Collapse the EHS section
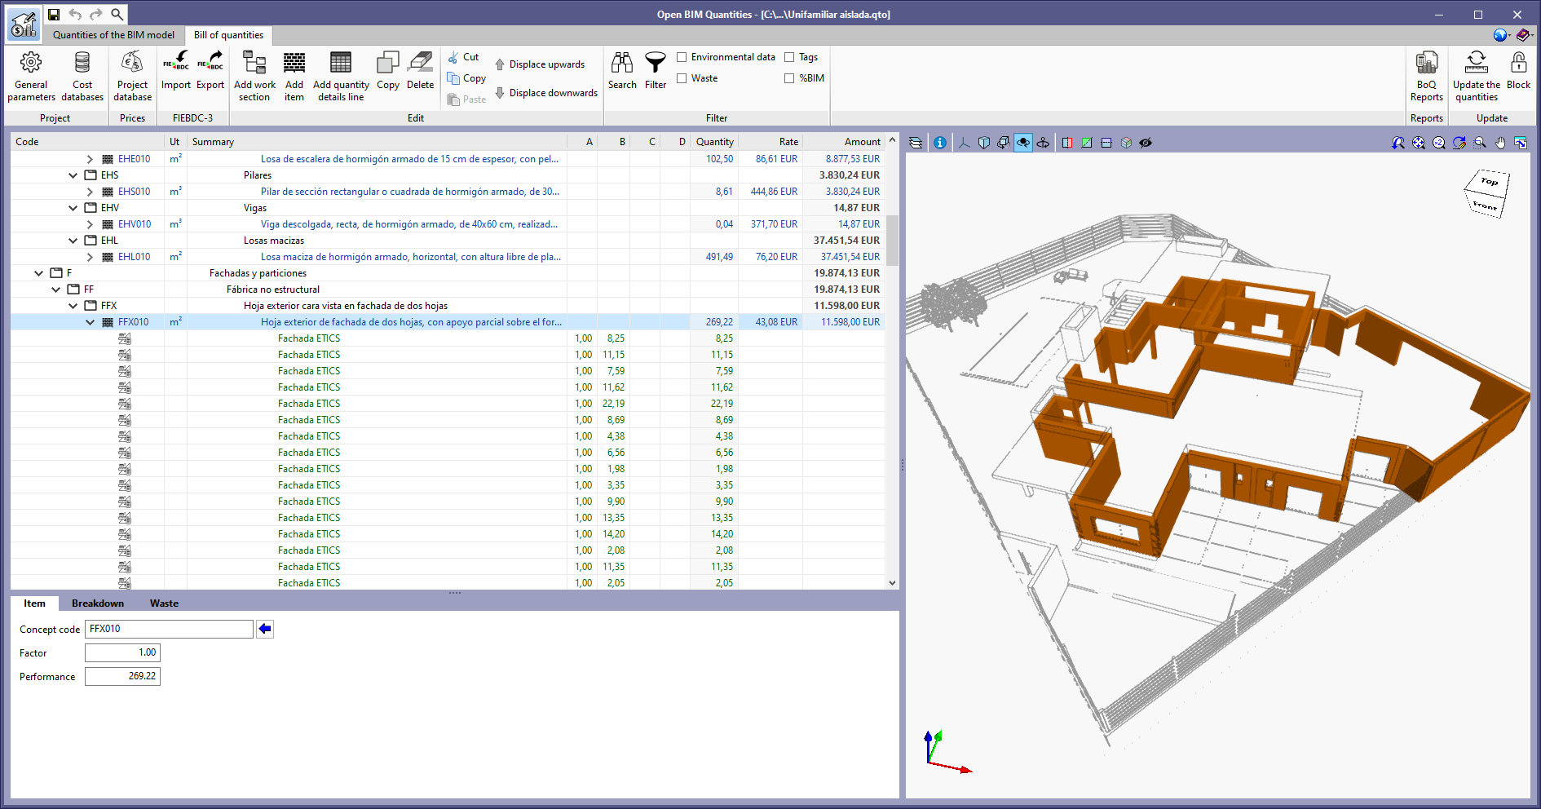Viewport: 1541px width, 809px height. click(x=73, y=175)
